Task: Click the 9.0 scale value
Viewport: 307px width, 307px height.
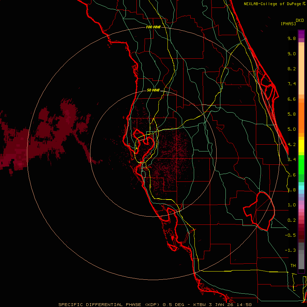Action: (292, 54)
